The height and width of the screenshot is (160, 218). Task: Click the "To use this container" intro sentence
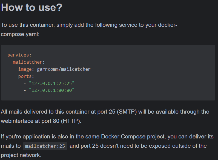coord(25,25)
